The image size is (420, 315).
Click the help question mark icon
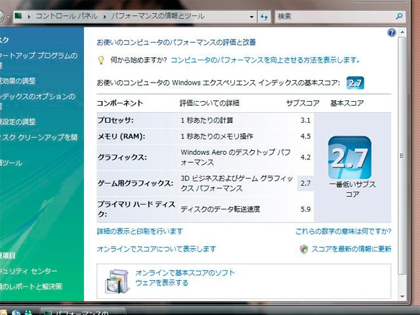coord(391,33)
